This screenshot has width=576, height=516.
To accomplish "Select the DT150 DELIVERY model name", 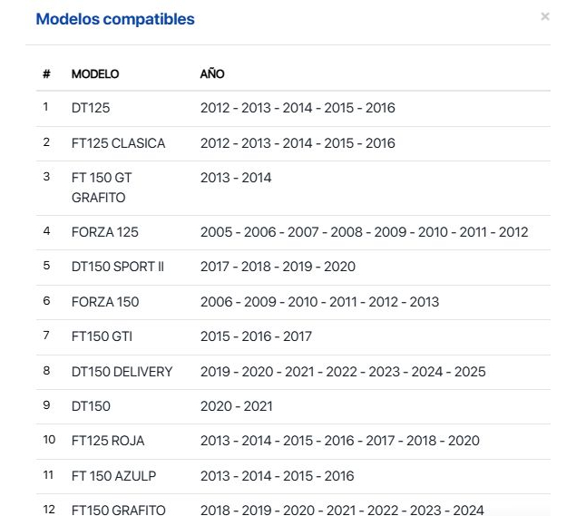I will tap(122, 372).
